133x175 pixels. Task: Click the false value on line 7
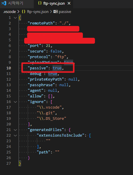[x=56, y=51]
